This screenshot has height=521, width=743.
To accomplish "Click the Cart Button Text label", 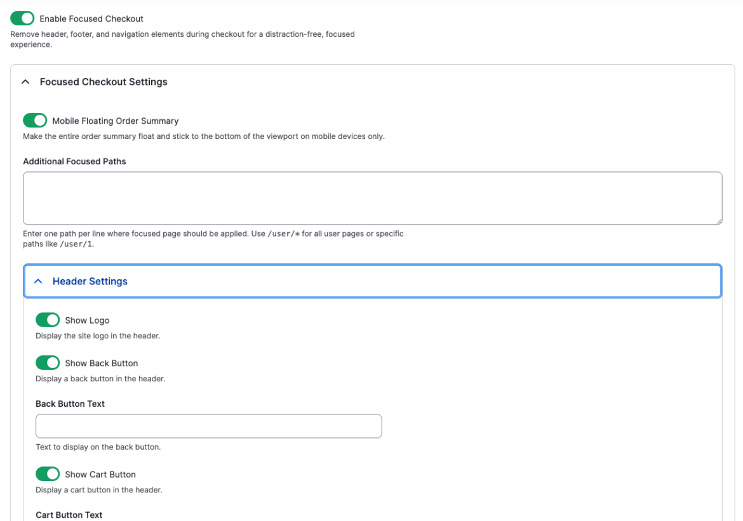I will (x=69, y=515).
